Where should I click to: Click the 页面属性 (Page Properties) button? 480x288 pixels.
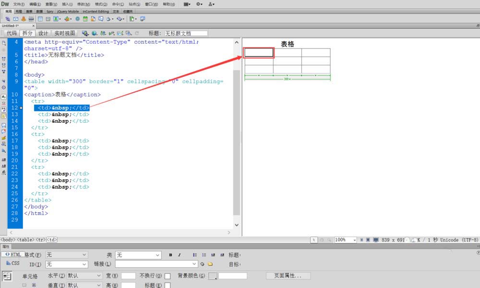pyautogui.click(x=288, y=276)
